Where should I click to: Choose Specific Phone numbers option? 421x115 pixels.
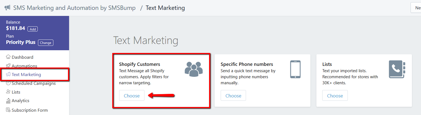[233, 96]
